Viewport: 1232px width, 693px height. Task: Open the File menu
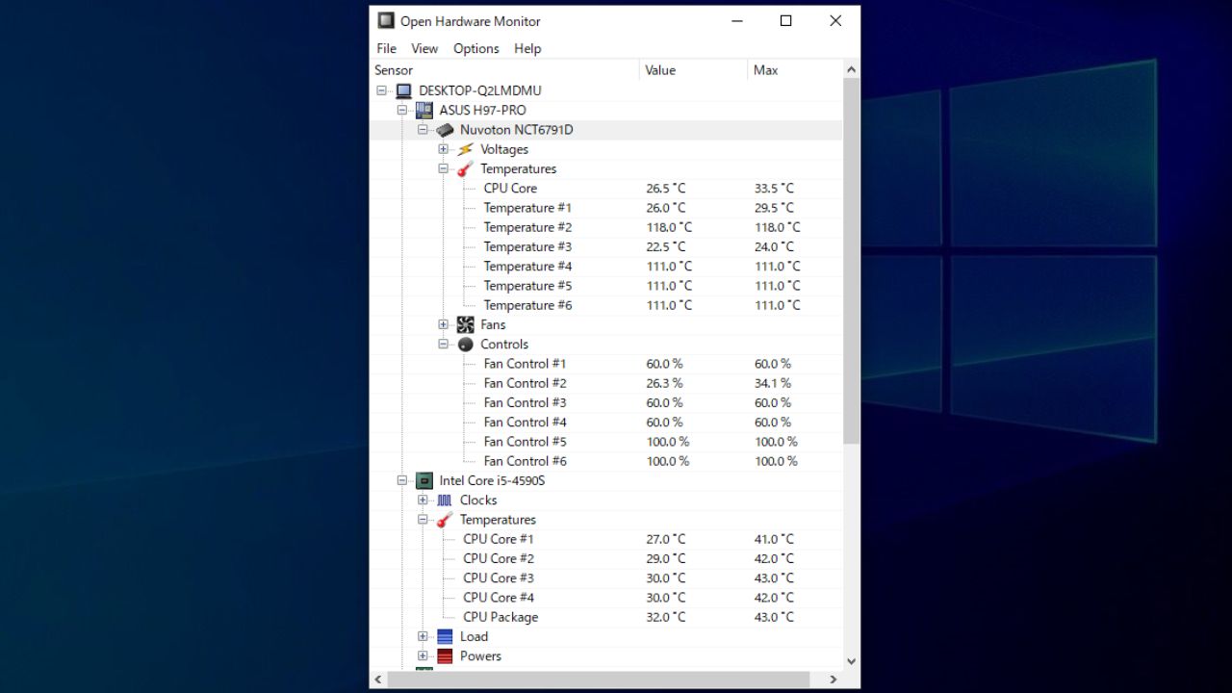pos(386,48)
